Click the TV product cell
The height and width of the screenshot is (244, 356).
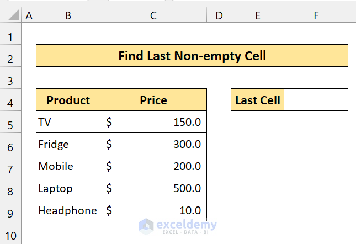coord(68,122)
